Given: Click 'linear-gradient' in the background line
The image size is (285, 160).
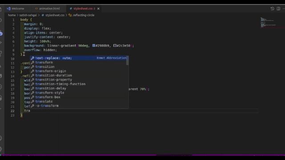Looking at the screenshot, I should coord(62,46).
